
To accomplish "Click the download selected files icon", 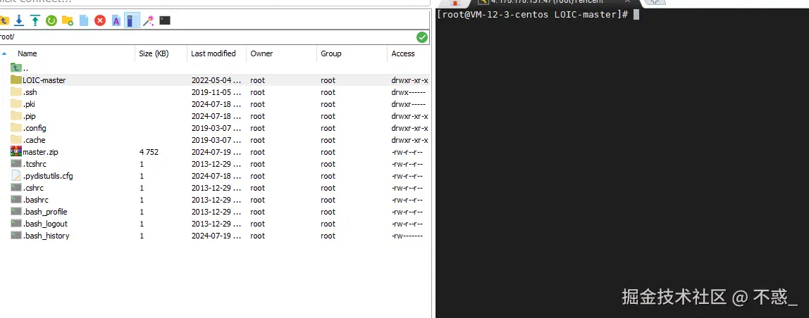I will tap(19, 20).
